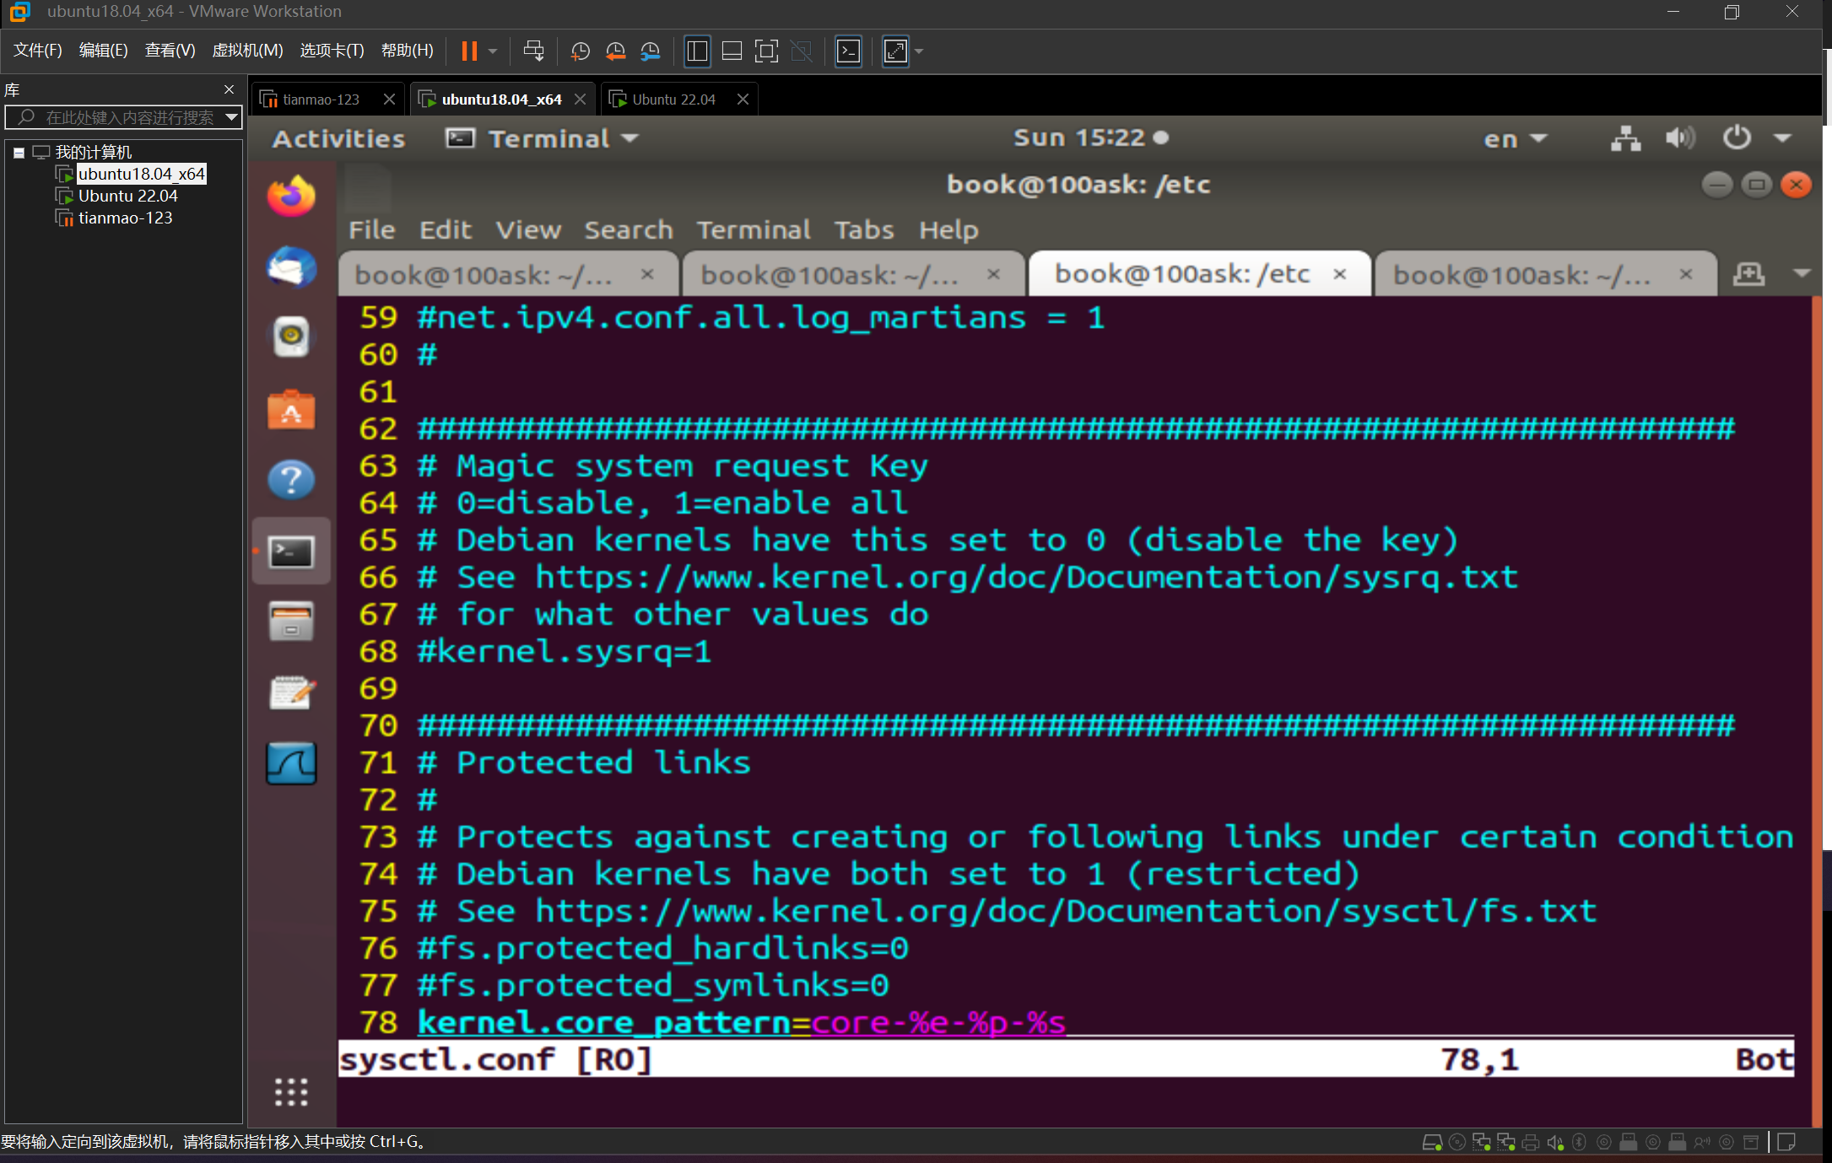Launch Firefox from Ubuntu dock
This screenshot has width=1832, height=1163.
point(291,197)
